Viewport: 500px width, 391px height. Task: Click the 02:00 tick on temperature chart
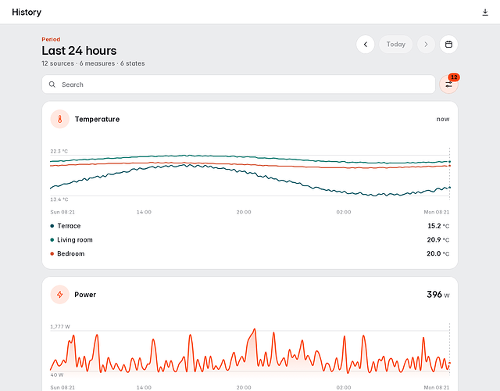coord(344,212)
